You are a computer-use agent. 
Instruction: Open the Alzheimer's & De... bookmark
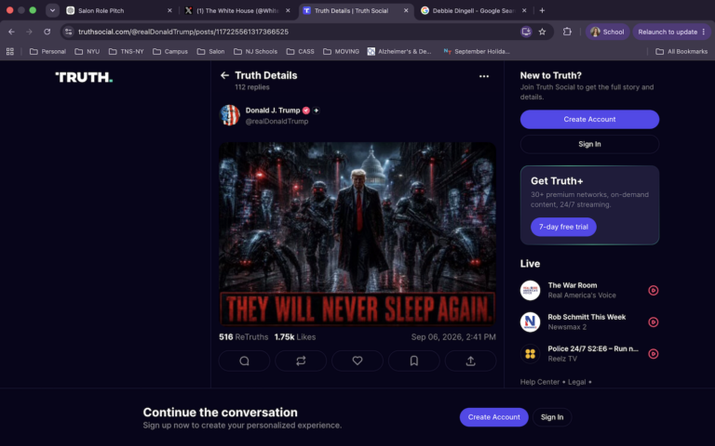pyautogui.click(x=399, y=51)
